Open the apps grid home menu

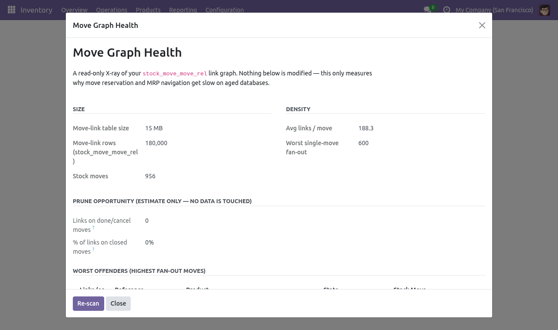12,10
